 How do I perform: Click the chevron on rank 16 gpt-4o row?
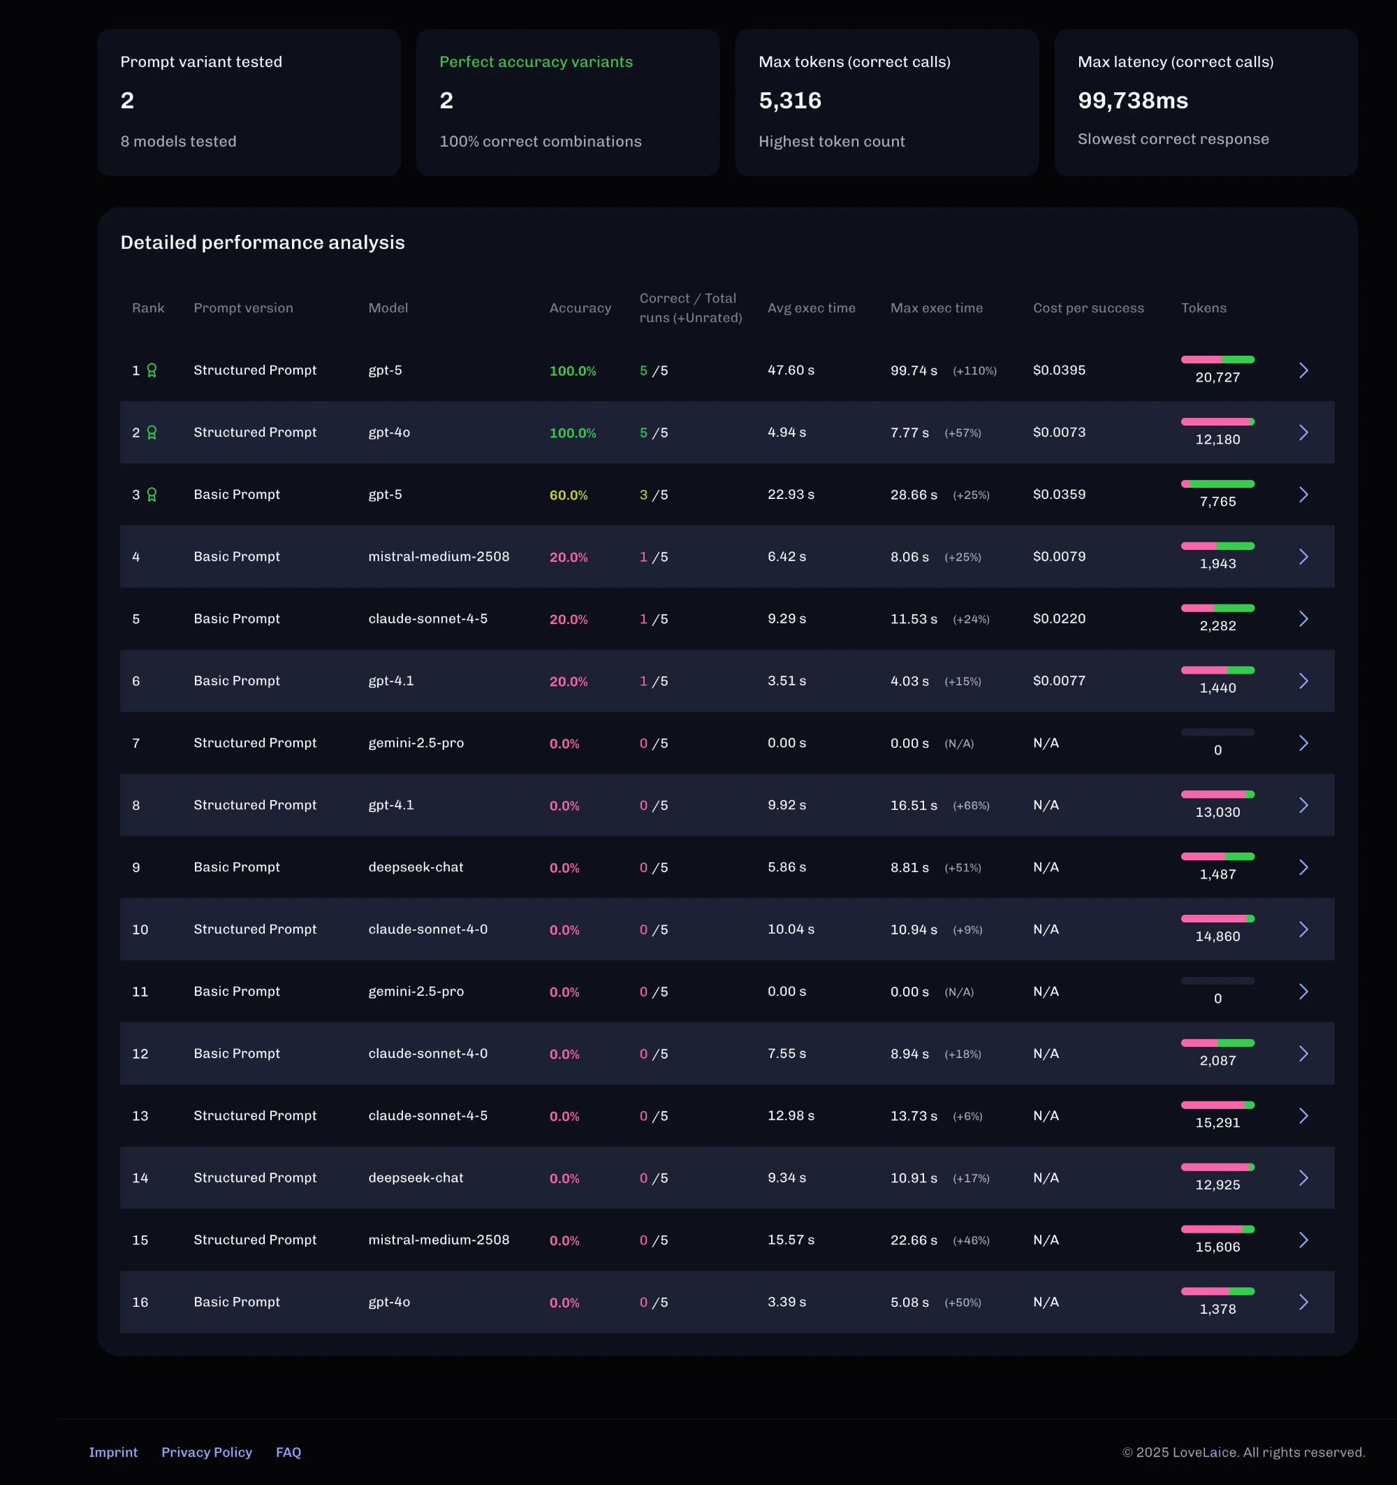pos(1303,1302)
